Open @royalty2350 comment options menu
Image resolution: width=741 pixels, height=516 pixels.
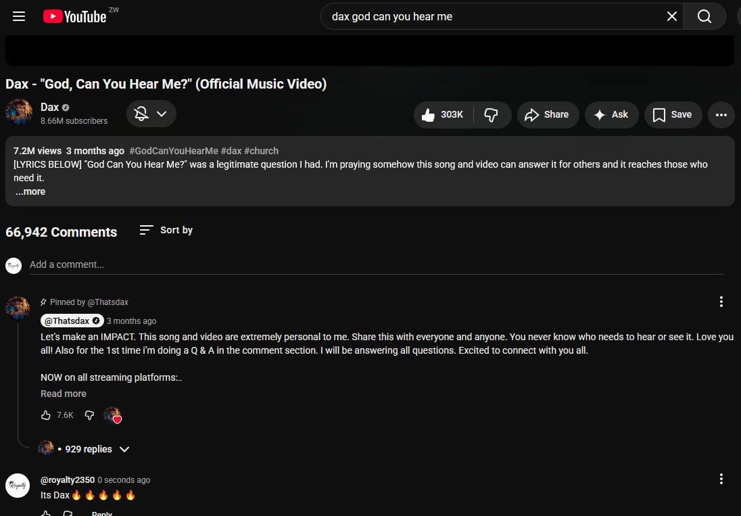click(721, 479)
